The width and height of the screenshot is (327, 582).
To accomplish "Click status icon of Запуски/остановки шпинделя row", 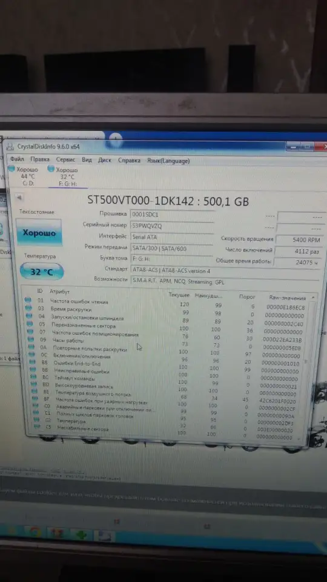I will [29, 315].
